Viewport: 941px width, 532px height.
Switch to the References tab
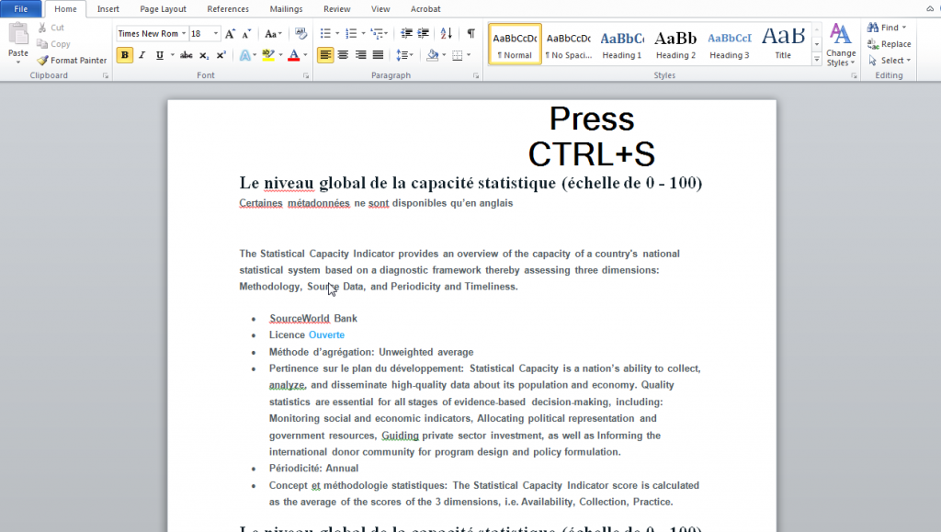228,9
